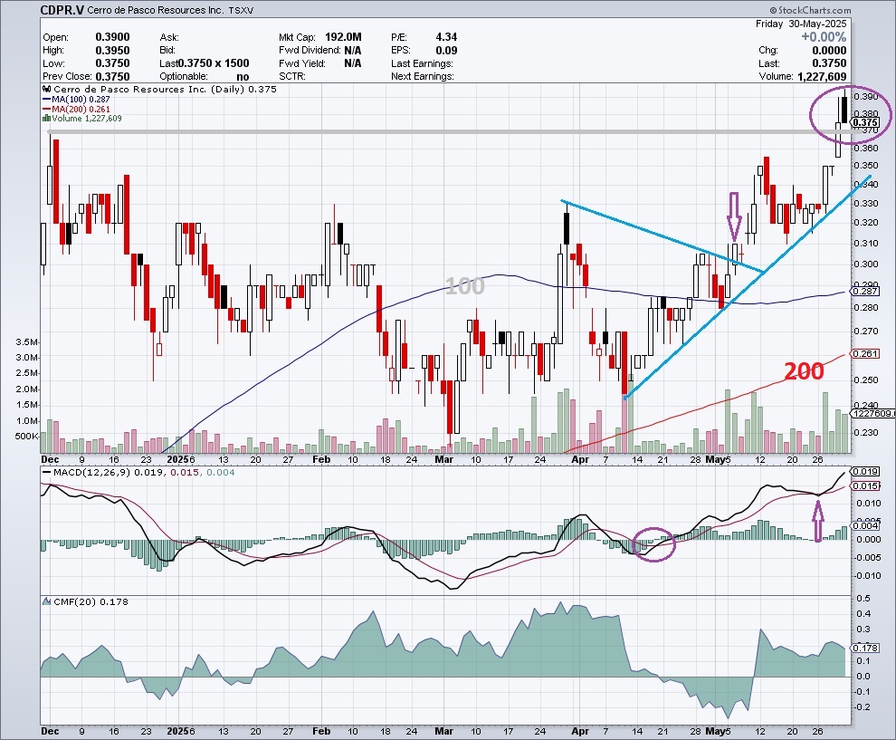Click the 0.230 price axis label

click(x=866, y=432)
